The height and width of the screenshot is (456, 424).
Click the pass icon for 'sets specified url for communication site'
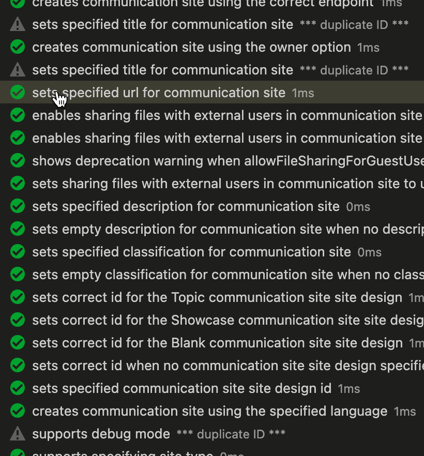coord(17,92)
